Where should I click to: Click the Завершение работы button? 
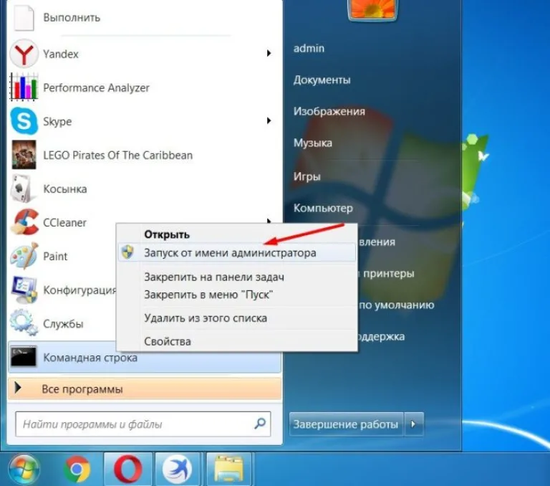(346, 424)
